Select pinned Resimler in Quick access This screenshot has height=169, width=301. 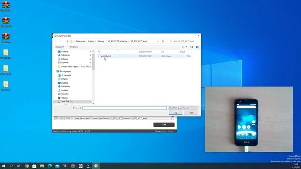64,62
